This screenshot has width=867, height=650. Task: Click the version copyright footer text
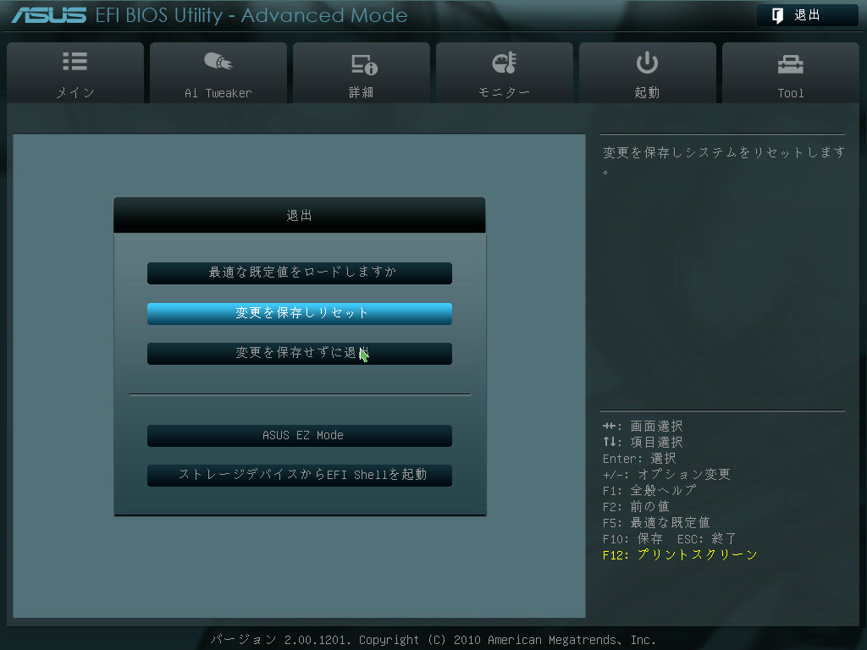coord(433,640)
